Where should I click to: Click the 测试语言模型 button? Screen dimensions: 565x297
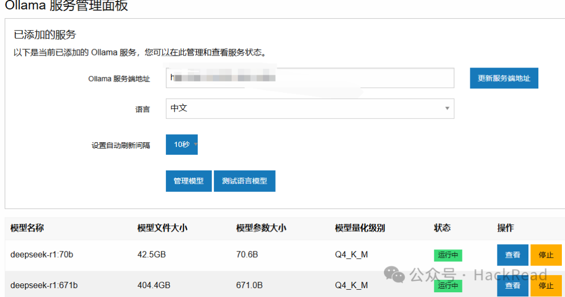tap(244, 181)
